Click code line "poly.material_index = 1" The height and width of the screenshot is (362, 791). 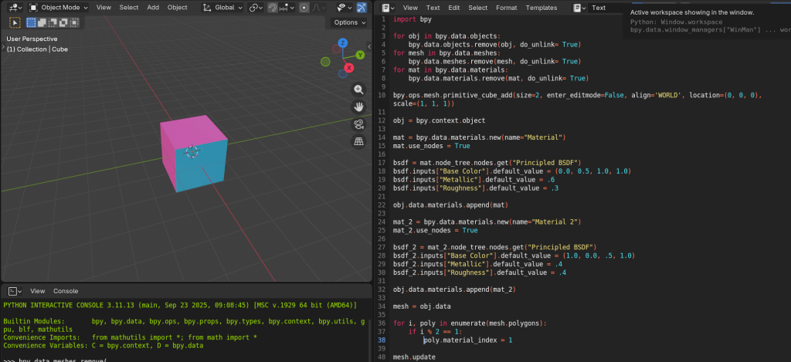(467, 340)
